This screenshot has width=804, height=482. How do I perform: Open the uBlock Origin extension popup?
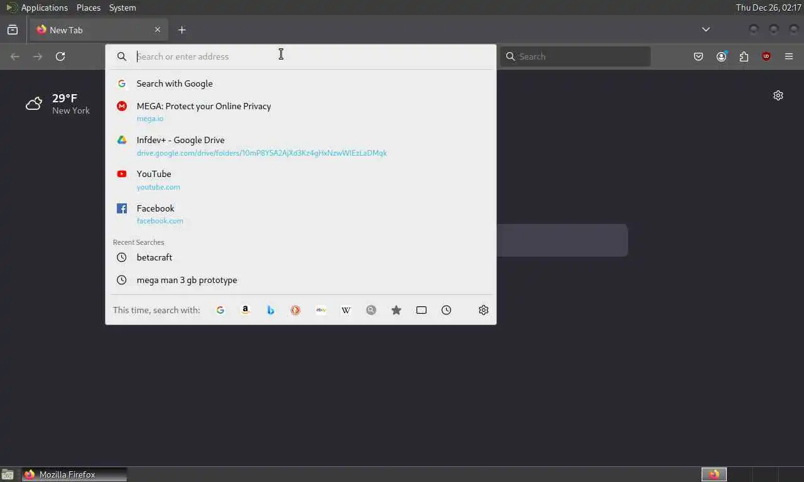click(766, 56)
